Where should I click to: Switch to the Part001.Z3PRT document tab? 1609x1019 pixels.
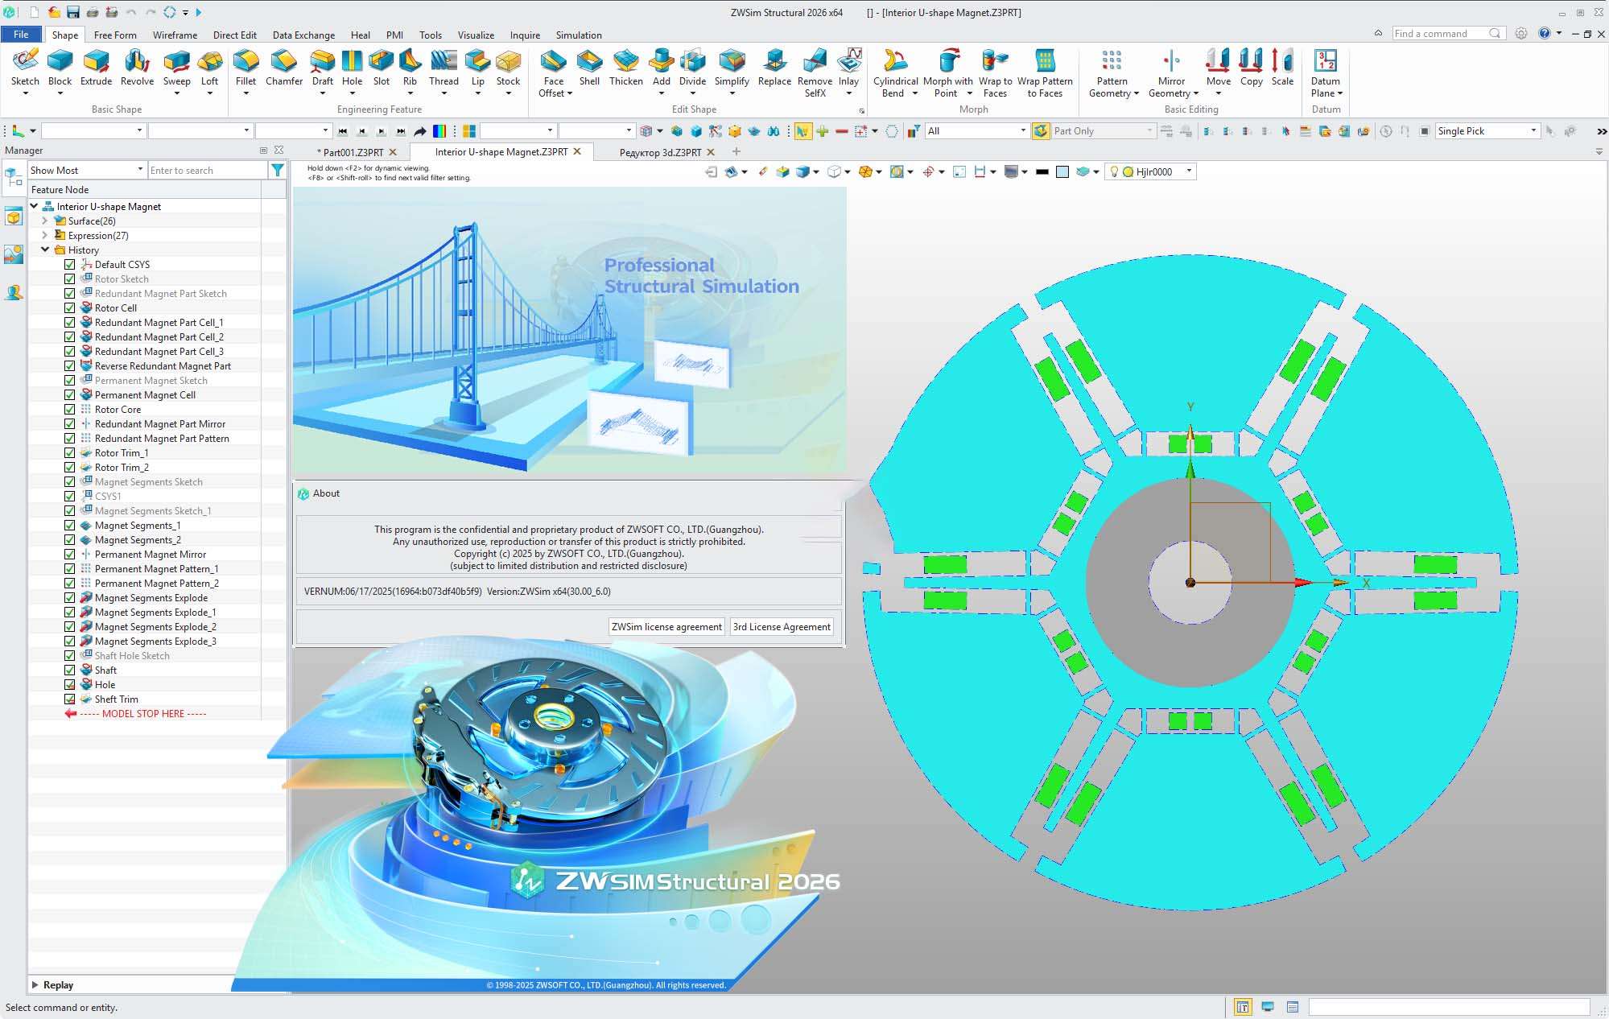point(353,152)
